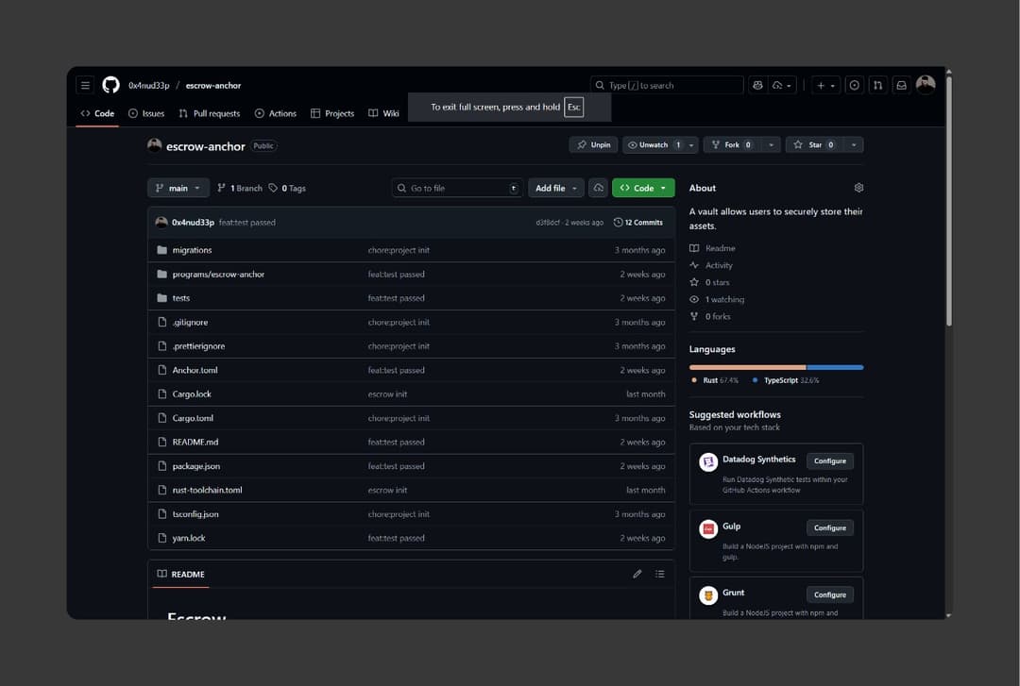Click the pull requests icon in the top bar
Viewport: 1020px width, 686px height.
[877, 85]
